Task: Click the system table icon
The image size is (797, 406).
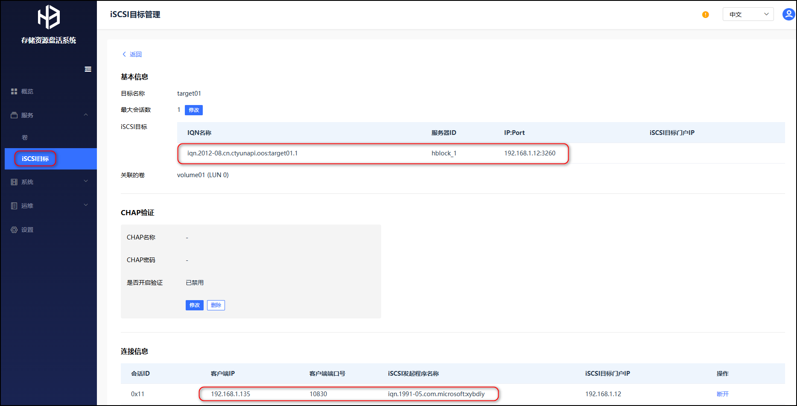Action: point(14,182)
